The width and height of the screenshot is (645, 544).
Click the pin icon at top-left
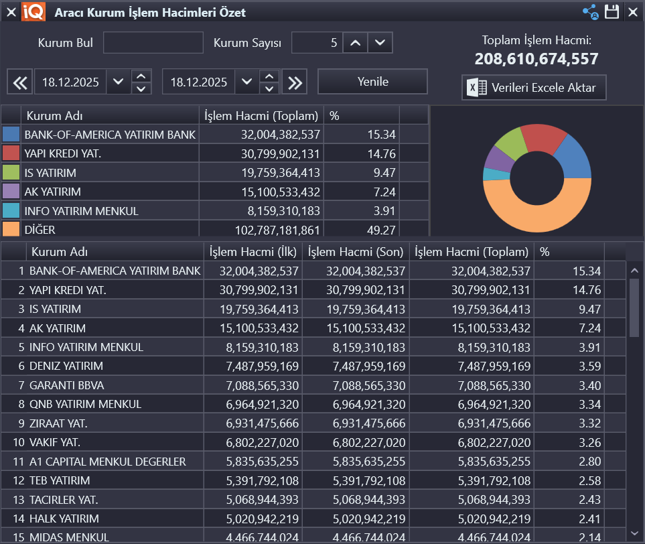point(11,12)
